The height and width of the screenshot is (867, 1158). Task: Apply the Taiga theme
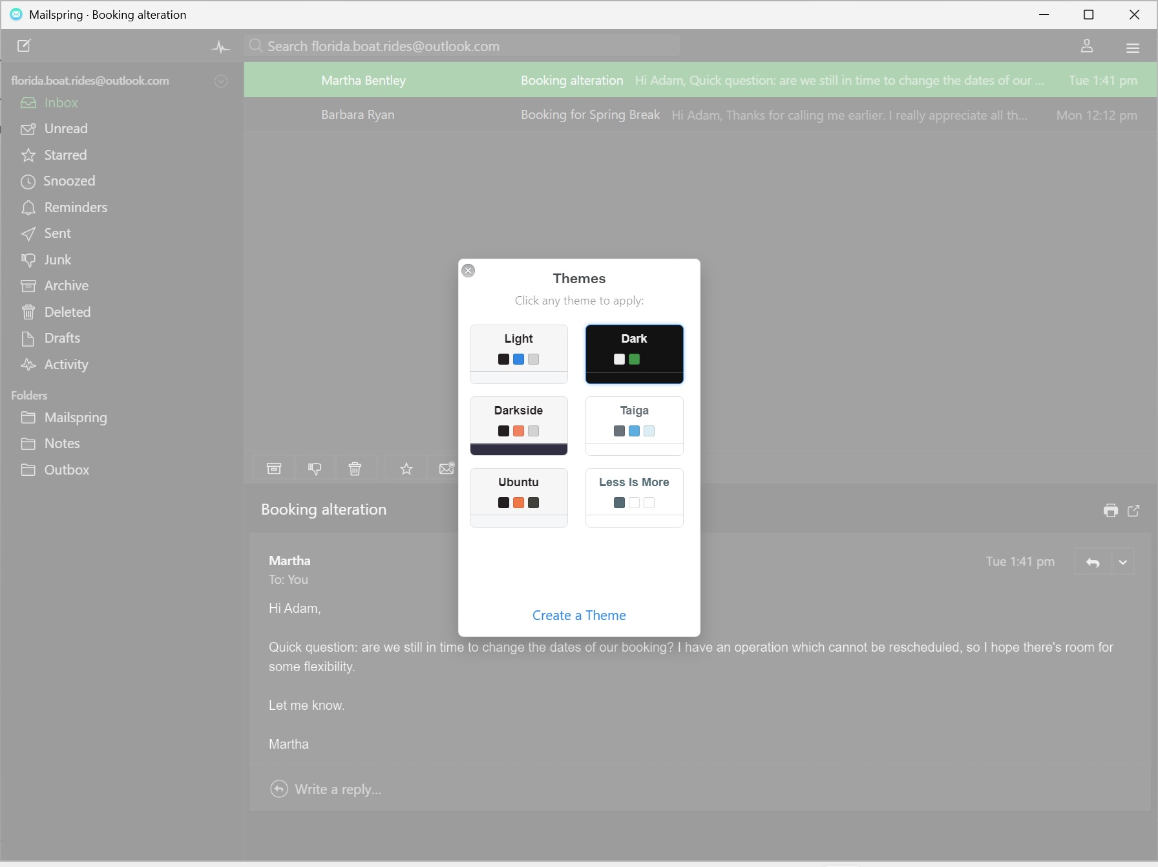tap(634, 424)
